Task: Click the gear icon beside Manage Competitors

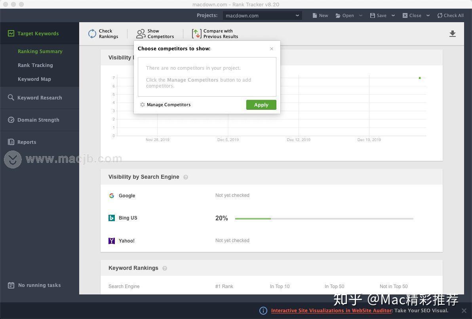Action: (x=143, y=105)
